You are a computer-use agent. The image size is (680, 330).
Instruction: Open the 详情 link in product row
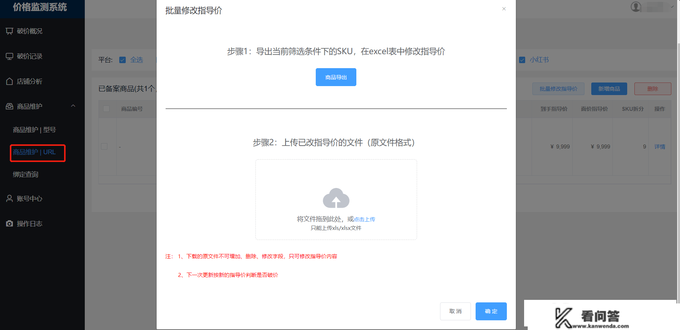(x=660, y=147)
